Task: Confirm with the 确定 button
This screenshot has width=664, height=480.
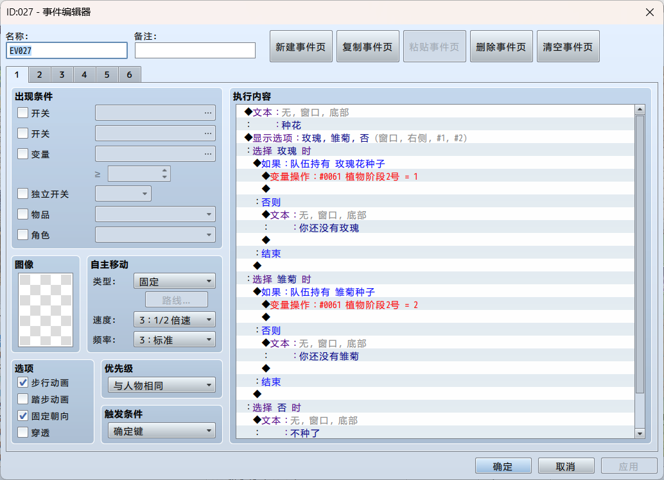Action: [x=503, y=466]
